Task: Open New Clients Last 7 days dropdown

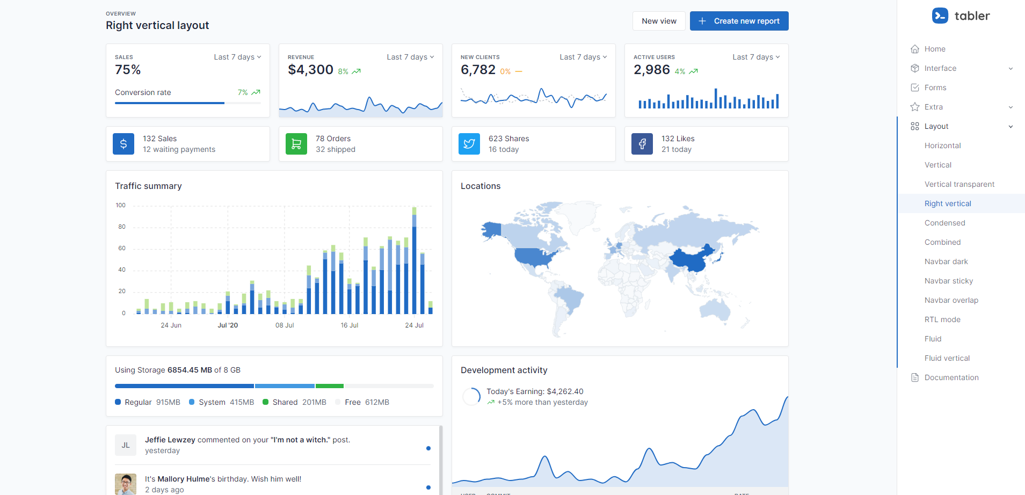Action: click(583, 57)
